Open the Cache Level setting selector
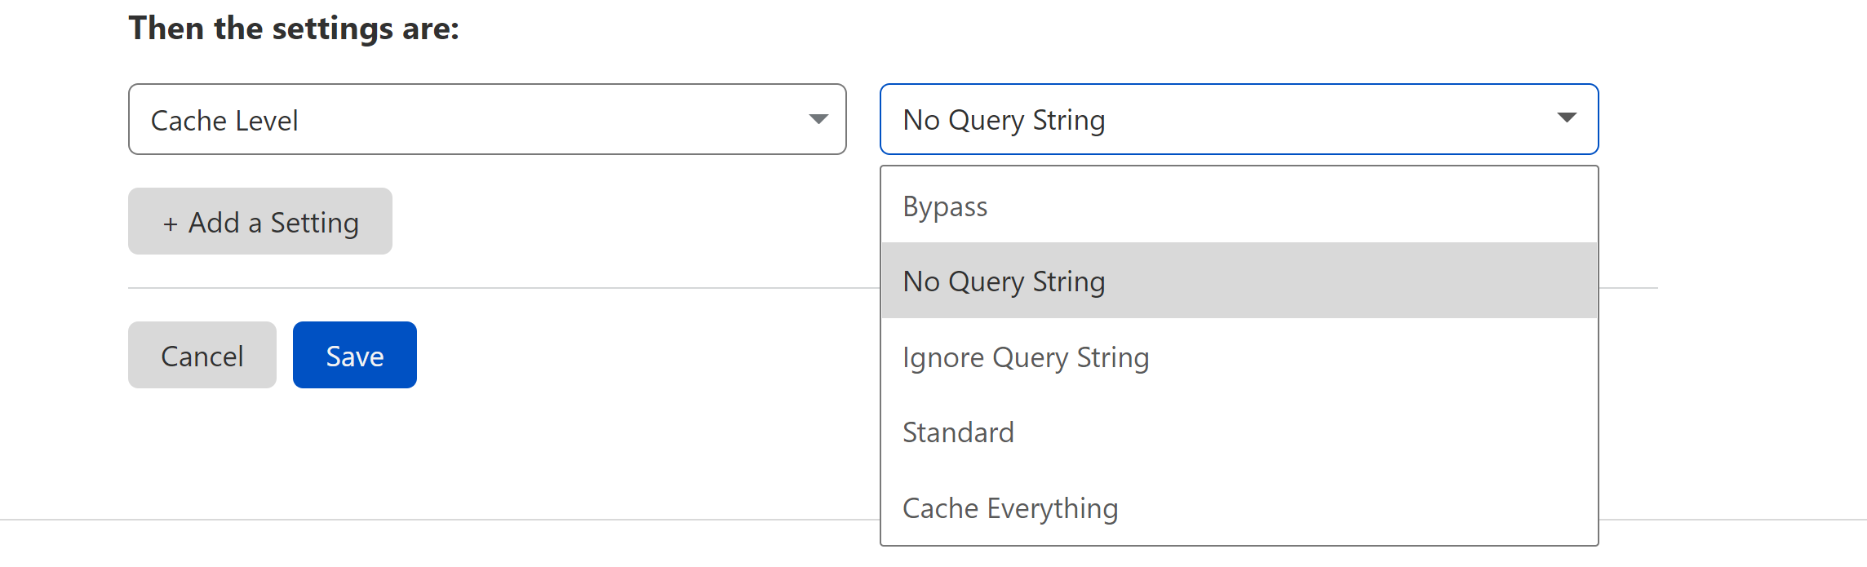The height and width of the screenshot is (567, 1867). click(x=486, y=119)
